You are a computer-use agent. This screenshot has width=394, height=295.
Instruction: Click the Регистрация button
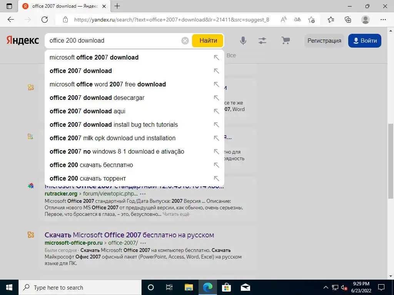click(324, 41)
